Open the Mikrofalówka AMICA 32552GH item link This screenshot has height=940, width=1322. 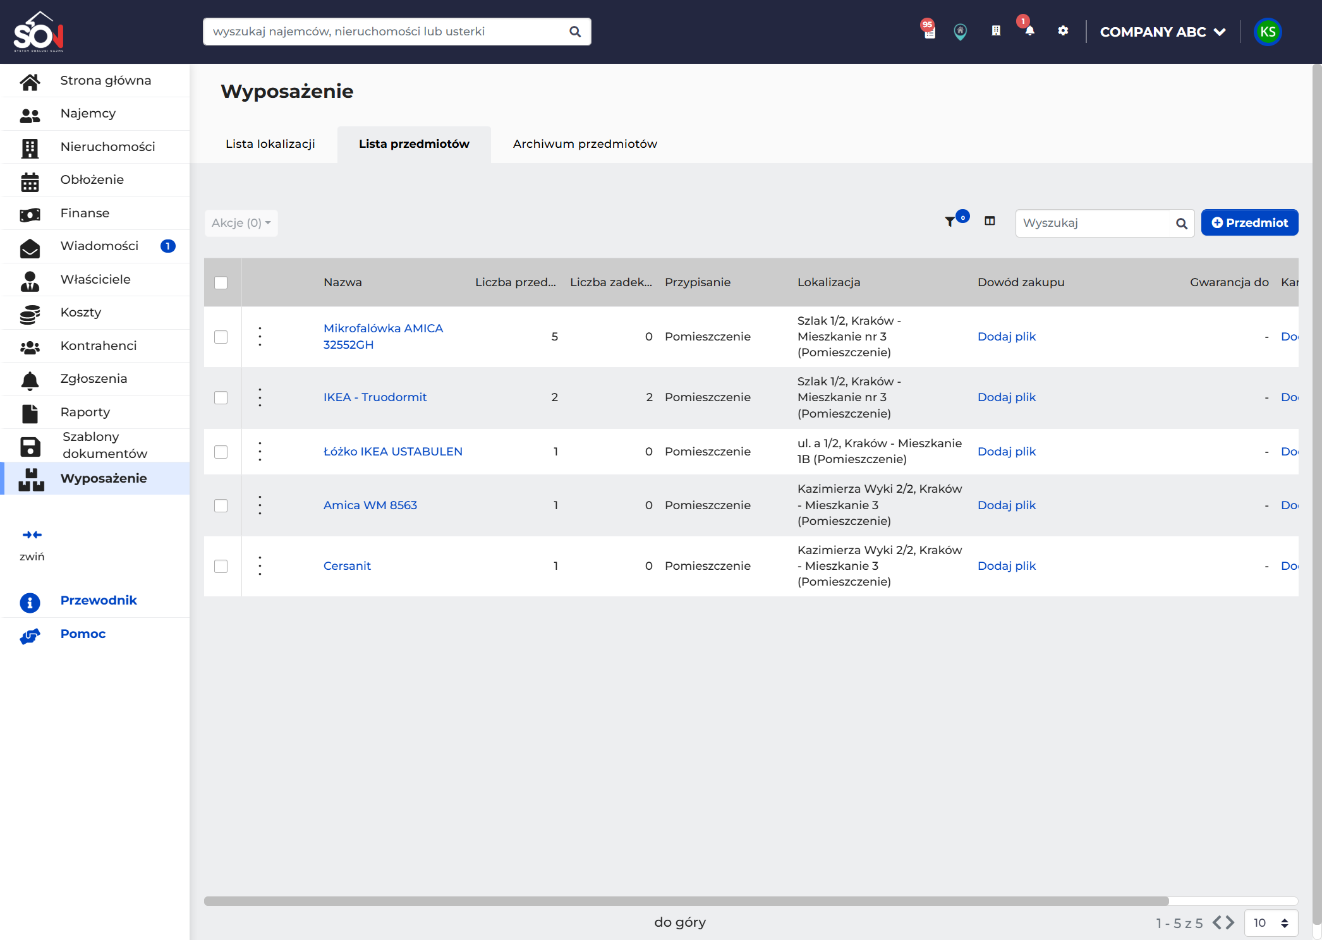pyautogui.click(x=383, y=337)
